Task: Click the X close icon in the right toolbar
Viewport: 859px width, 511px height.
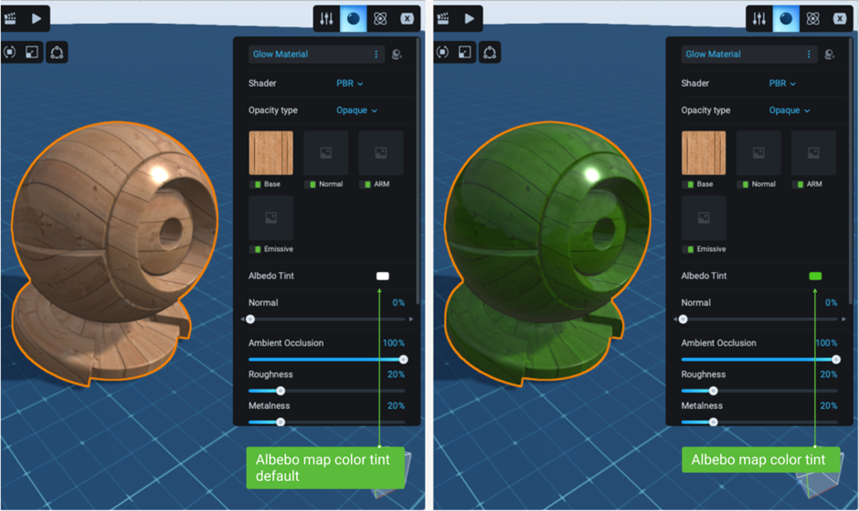Action: (839, 18)
